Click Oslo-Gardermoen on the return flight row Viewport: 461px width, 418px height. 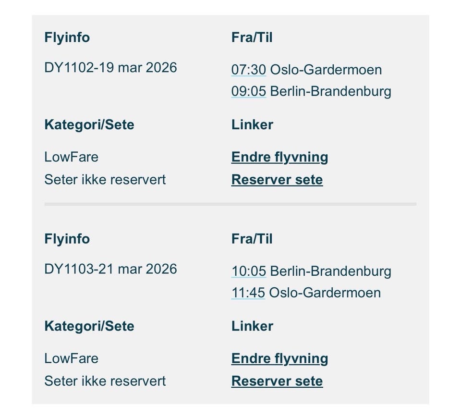[325, 292]
